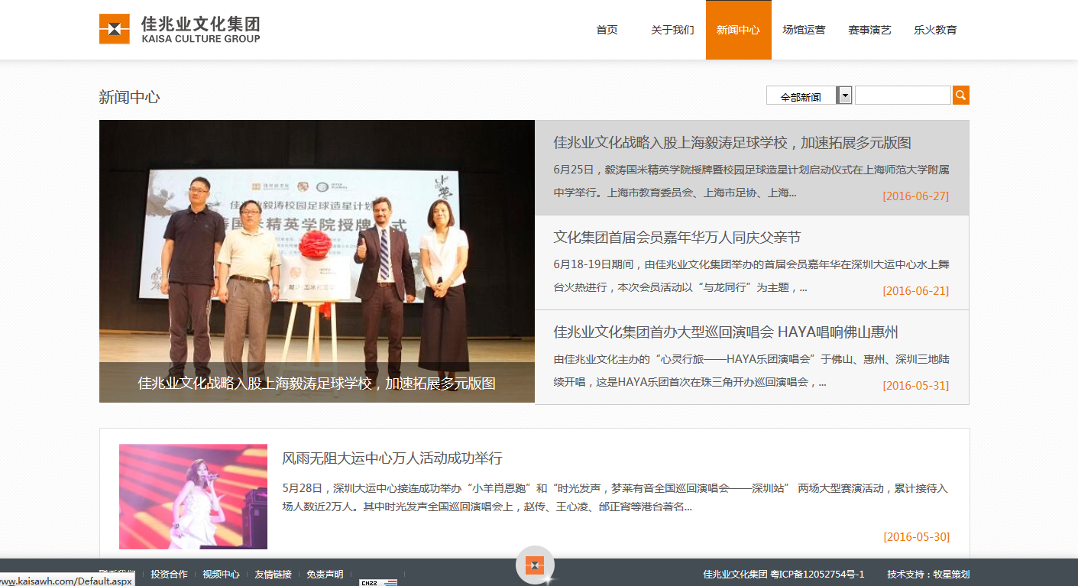The image size is (1078, 586).
Task: Click the singer concert thumbnail image
Action: (x=193, y=497)
